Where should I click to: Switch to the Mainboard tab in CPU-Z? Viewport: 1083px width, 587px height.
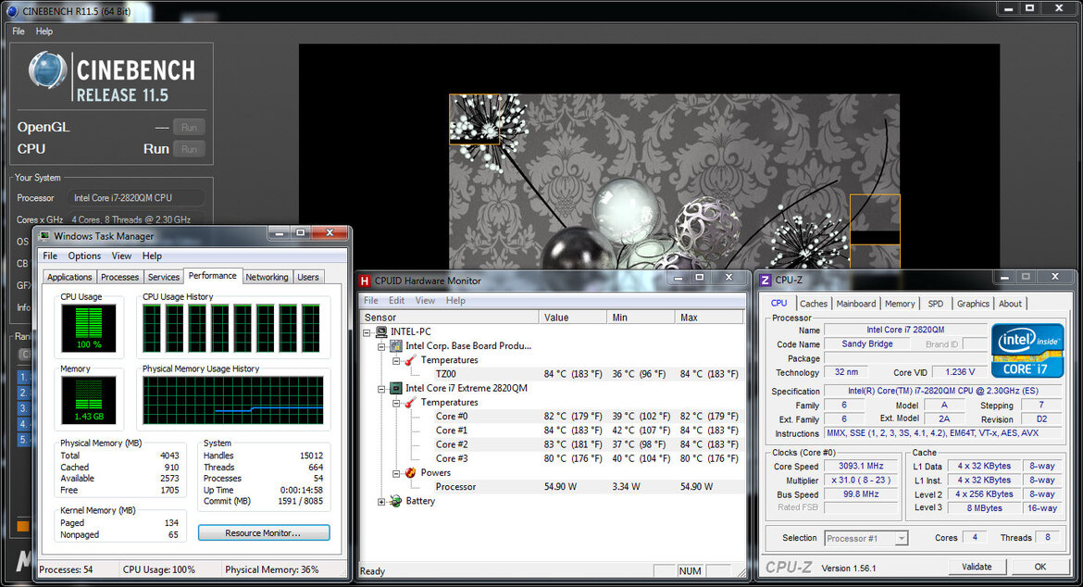(856, 303)
